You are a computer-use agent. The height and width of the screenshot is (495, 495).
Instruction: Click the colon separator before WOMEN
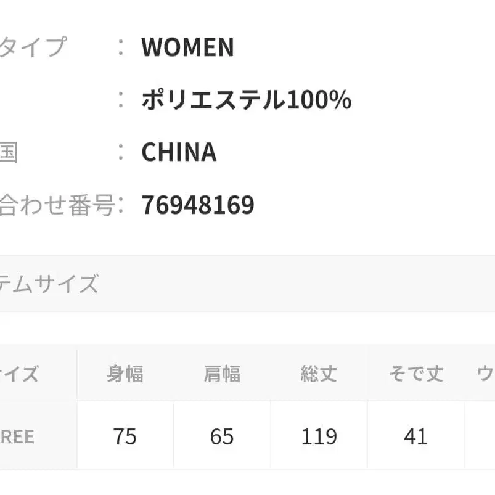point(122,47)
